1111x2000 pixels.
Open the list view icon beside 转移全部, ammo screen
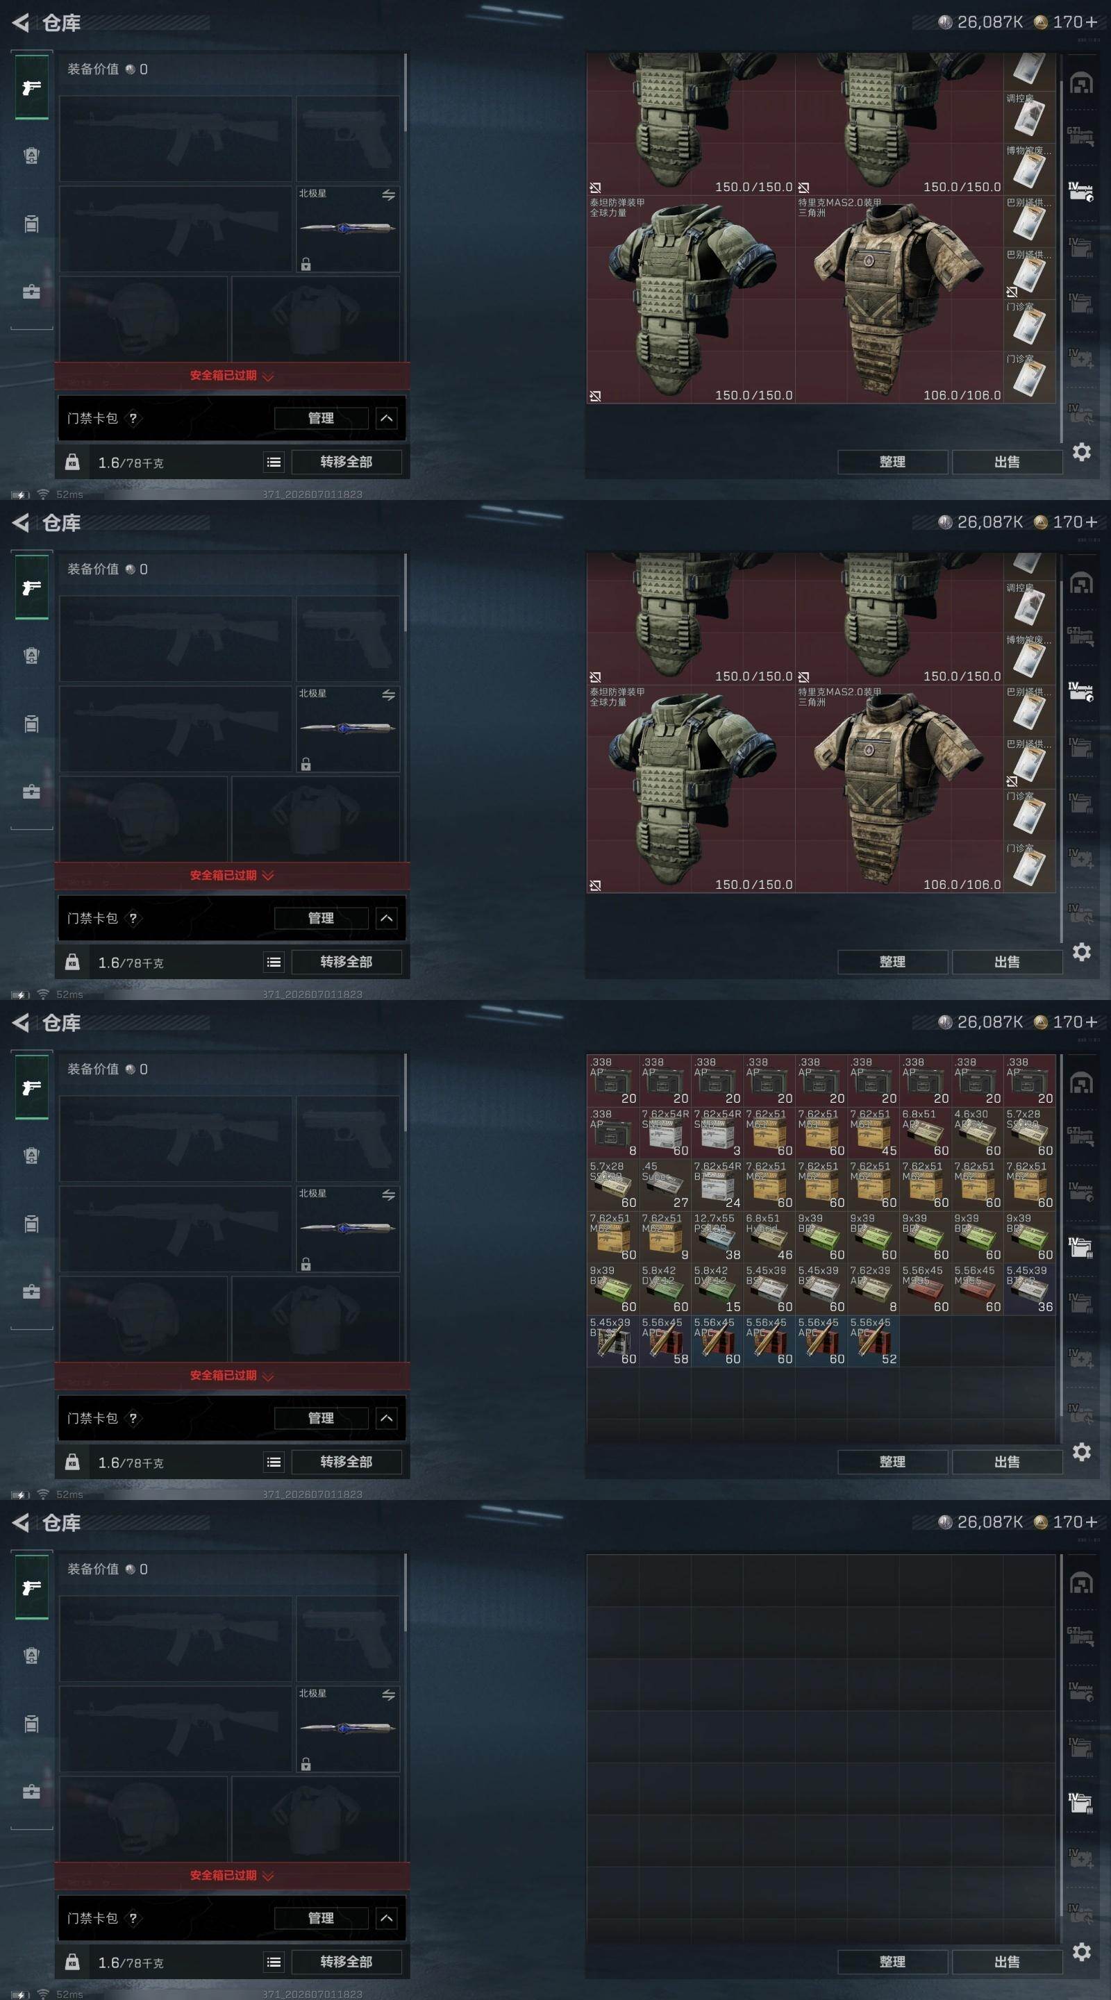(274, 1462)
